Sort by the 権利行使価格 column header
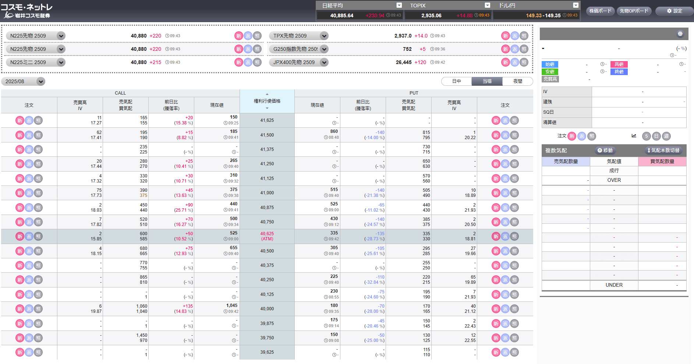694x364 pixels. tap(267, 101)
